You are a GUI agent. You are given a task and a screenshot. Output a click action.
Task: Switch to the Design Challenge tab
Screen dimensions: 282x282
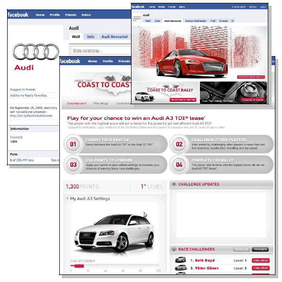(196, 21)
